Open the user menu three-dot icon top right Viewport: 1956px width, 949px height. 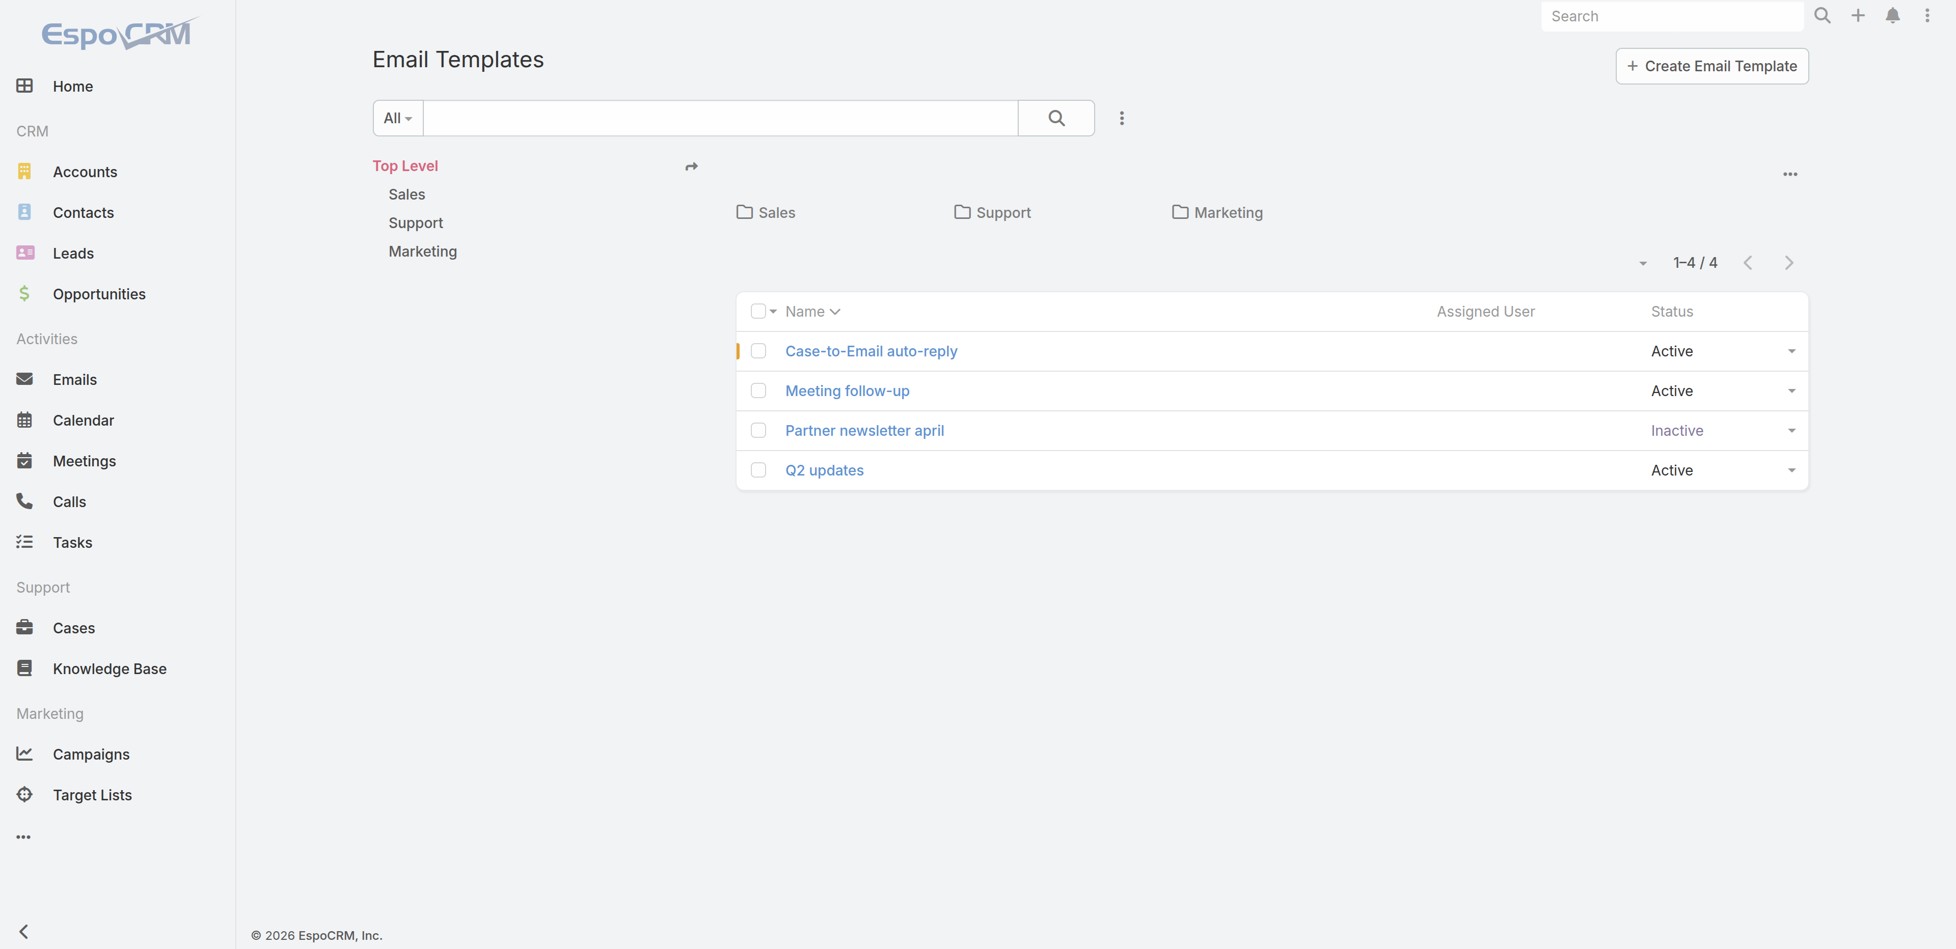[x=1927, y=15]
